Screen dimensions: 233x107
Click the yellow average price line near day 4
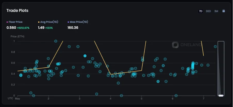click(111, 74)
